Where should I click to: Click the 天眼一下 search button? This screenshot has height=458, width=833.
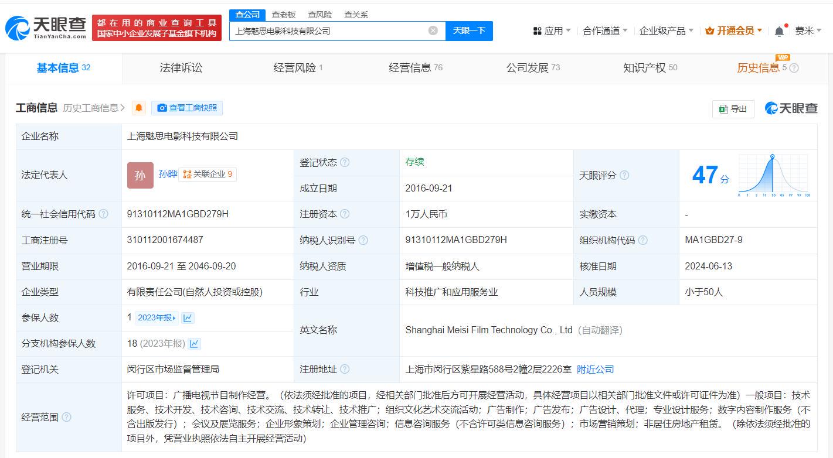pos(469,30)
